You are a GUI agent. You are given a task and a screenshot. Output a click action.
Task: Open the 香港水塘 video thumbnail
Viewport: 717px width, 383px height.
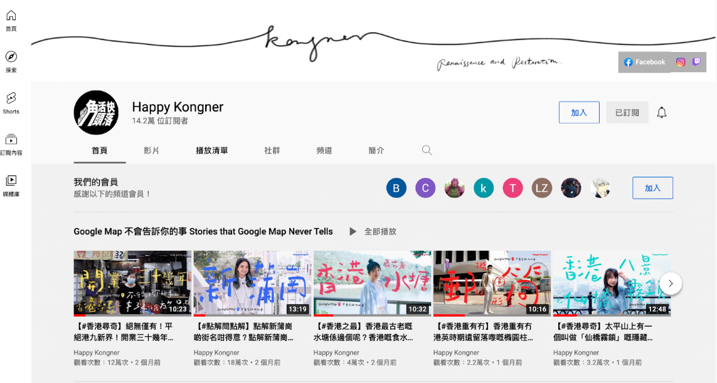pos(372,283)
